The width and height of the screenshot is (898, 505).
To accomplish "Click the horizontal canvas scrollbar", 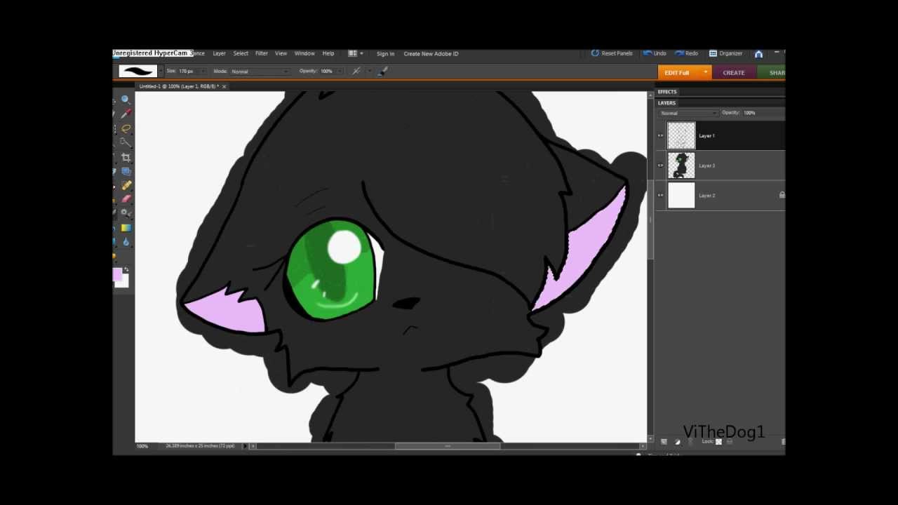I will (x=448, y=446).
